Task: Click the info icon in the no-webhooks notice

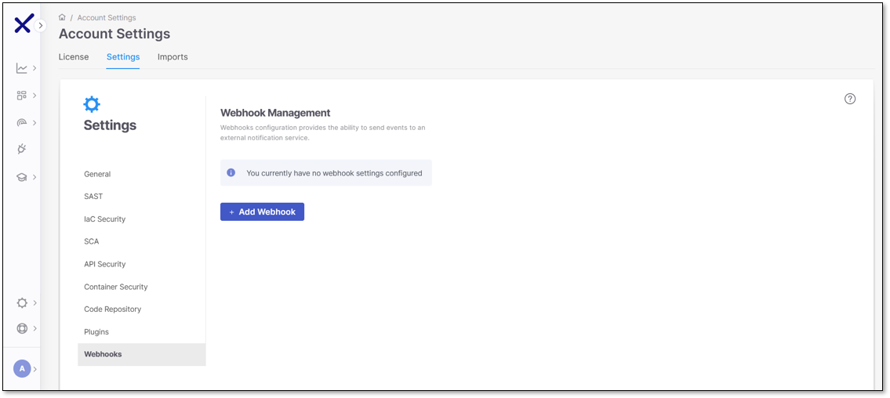Action: point(231,172)
